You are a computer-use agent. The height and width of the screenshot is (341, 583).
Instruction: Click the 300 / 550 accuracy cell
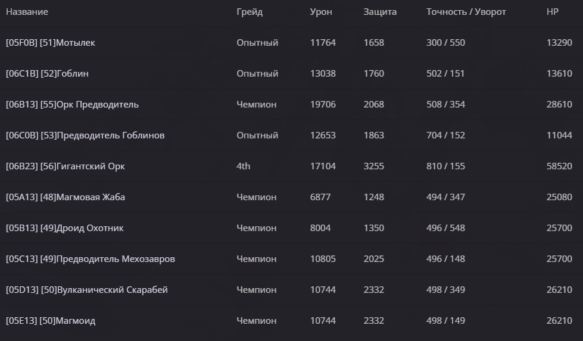(x=445, y=43)
